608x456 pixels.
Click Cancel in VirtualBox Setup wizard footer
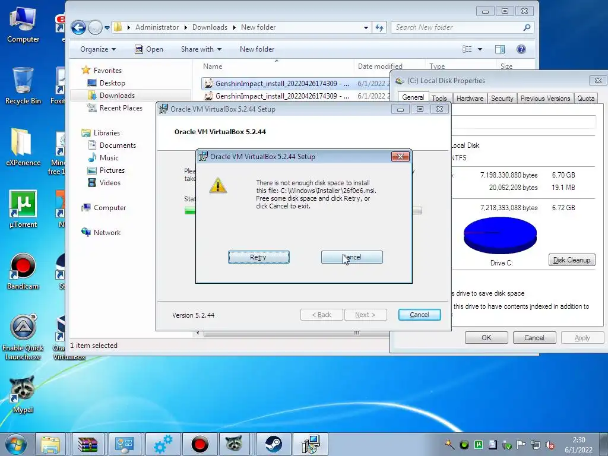[x=420, y=315]
